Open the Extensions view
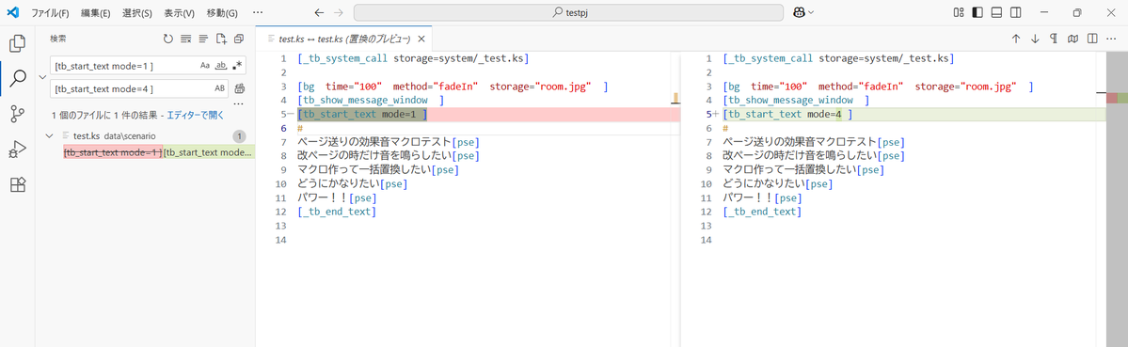Image resolution: width=1128 pixels, height=347 pixels. 17,184
